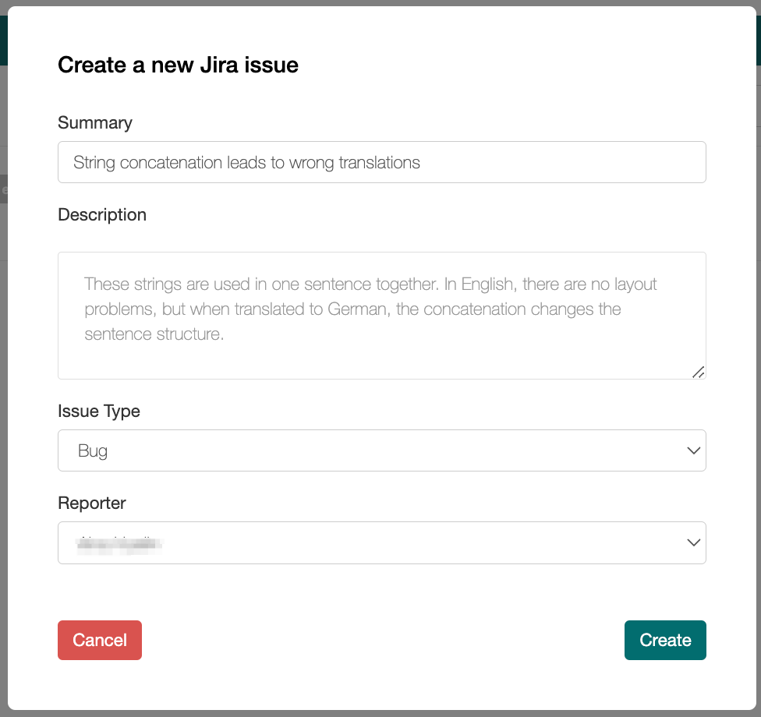Click the Description label
761x717 pixels.
[102, 214]
